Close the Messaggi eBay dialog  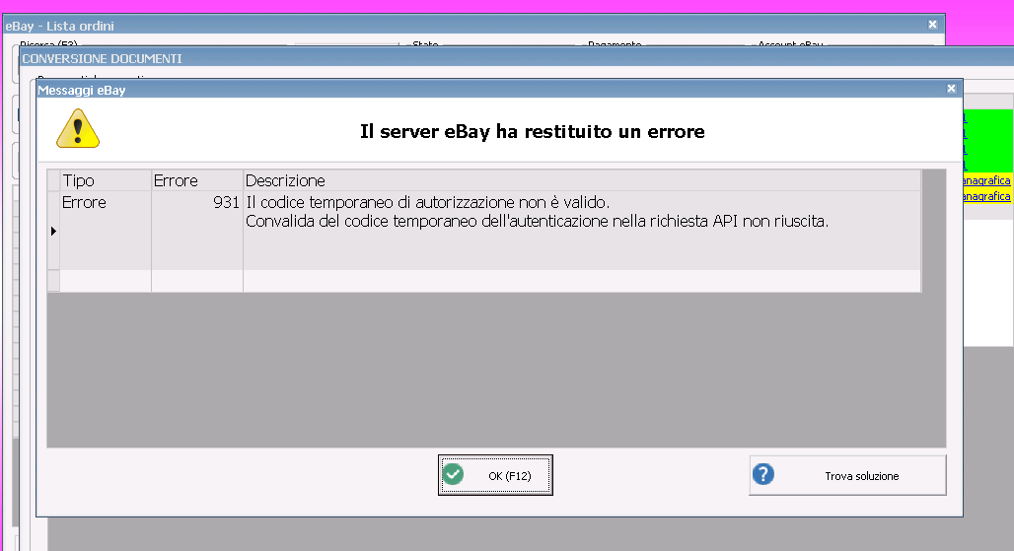[951, 89]
